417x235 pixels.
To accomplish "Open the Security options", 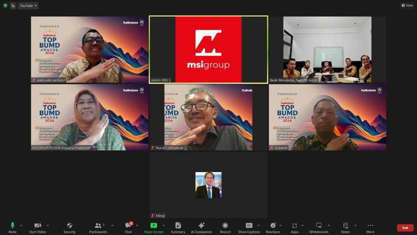I will point(69,227).
